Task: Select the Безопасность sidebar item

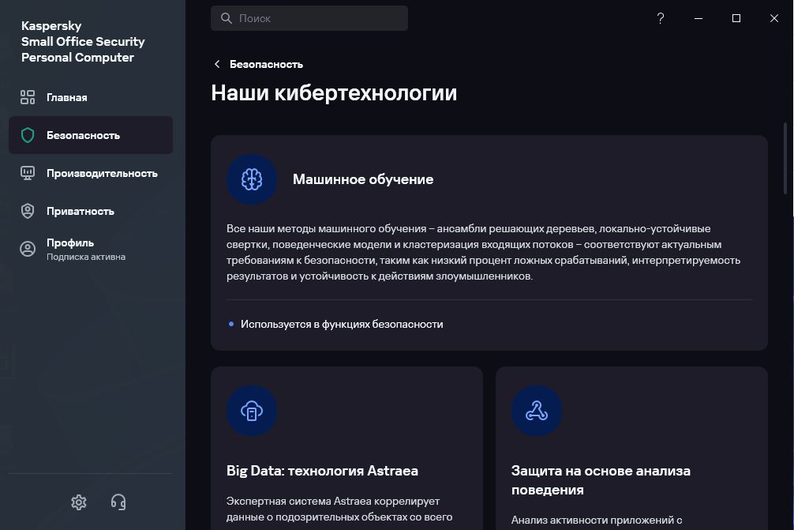Action: [x=90, y=135]
